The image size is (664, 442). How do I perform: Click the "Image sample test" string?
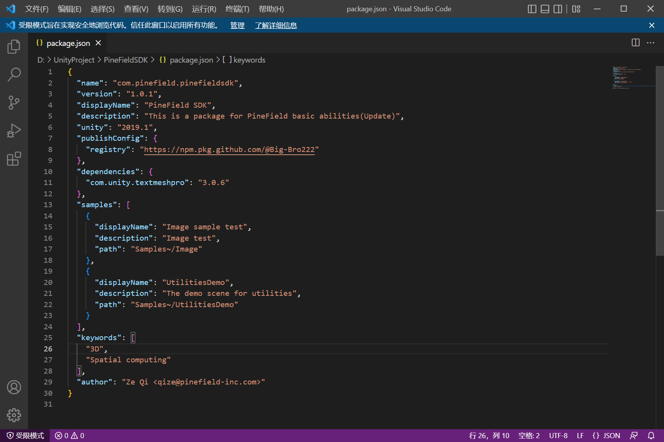(x=205, y=227)
